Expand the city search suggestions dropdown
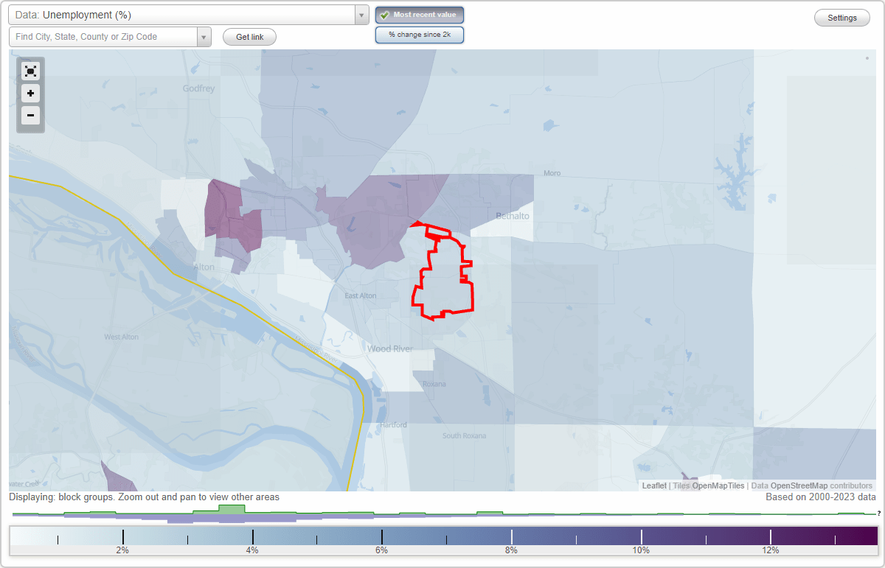Image resolution: width=885 pixels, height=568 pixels. (204, 37)
